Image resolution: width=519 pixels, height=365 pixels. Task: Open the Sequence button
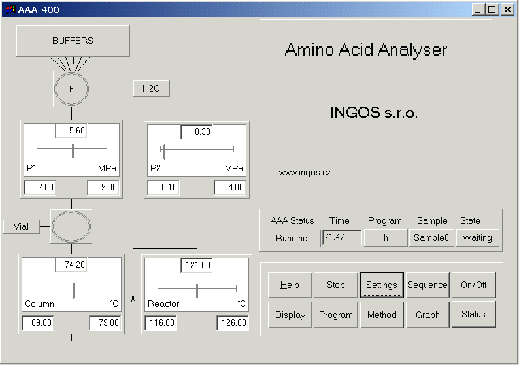[427, 285]
